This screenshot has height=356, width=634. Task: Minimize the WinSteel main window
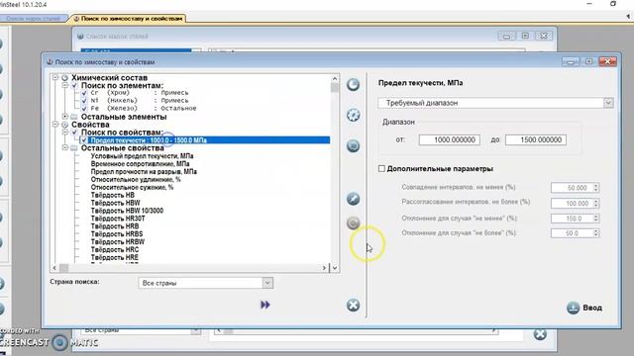(589, 4)
